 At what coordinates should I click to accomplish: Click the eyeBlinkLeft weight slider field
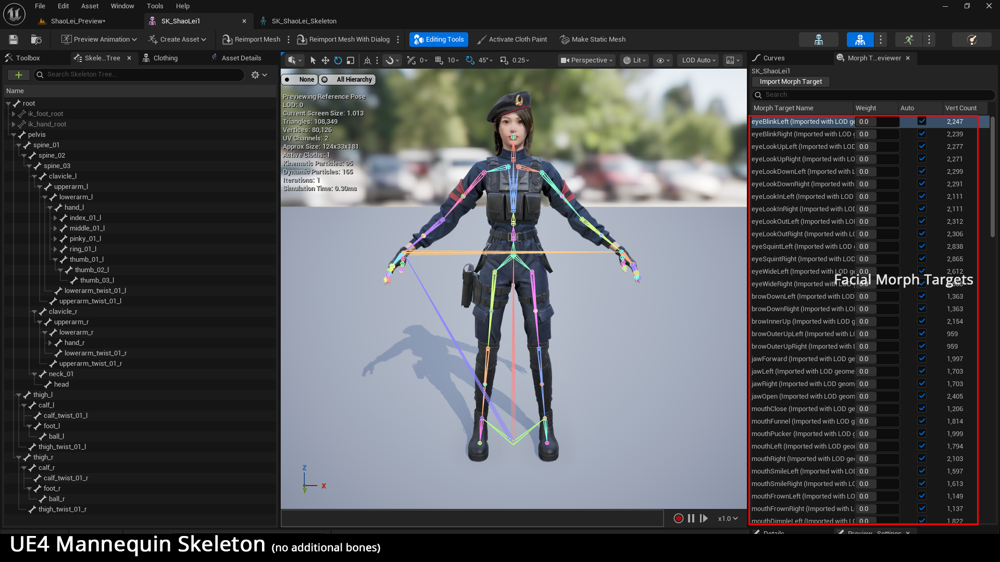[x=877, y=122]
